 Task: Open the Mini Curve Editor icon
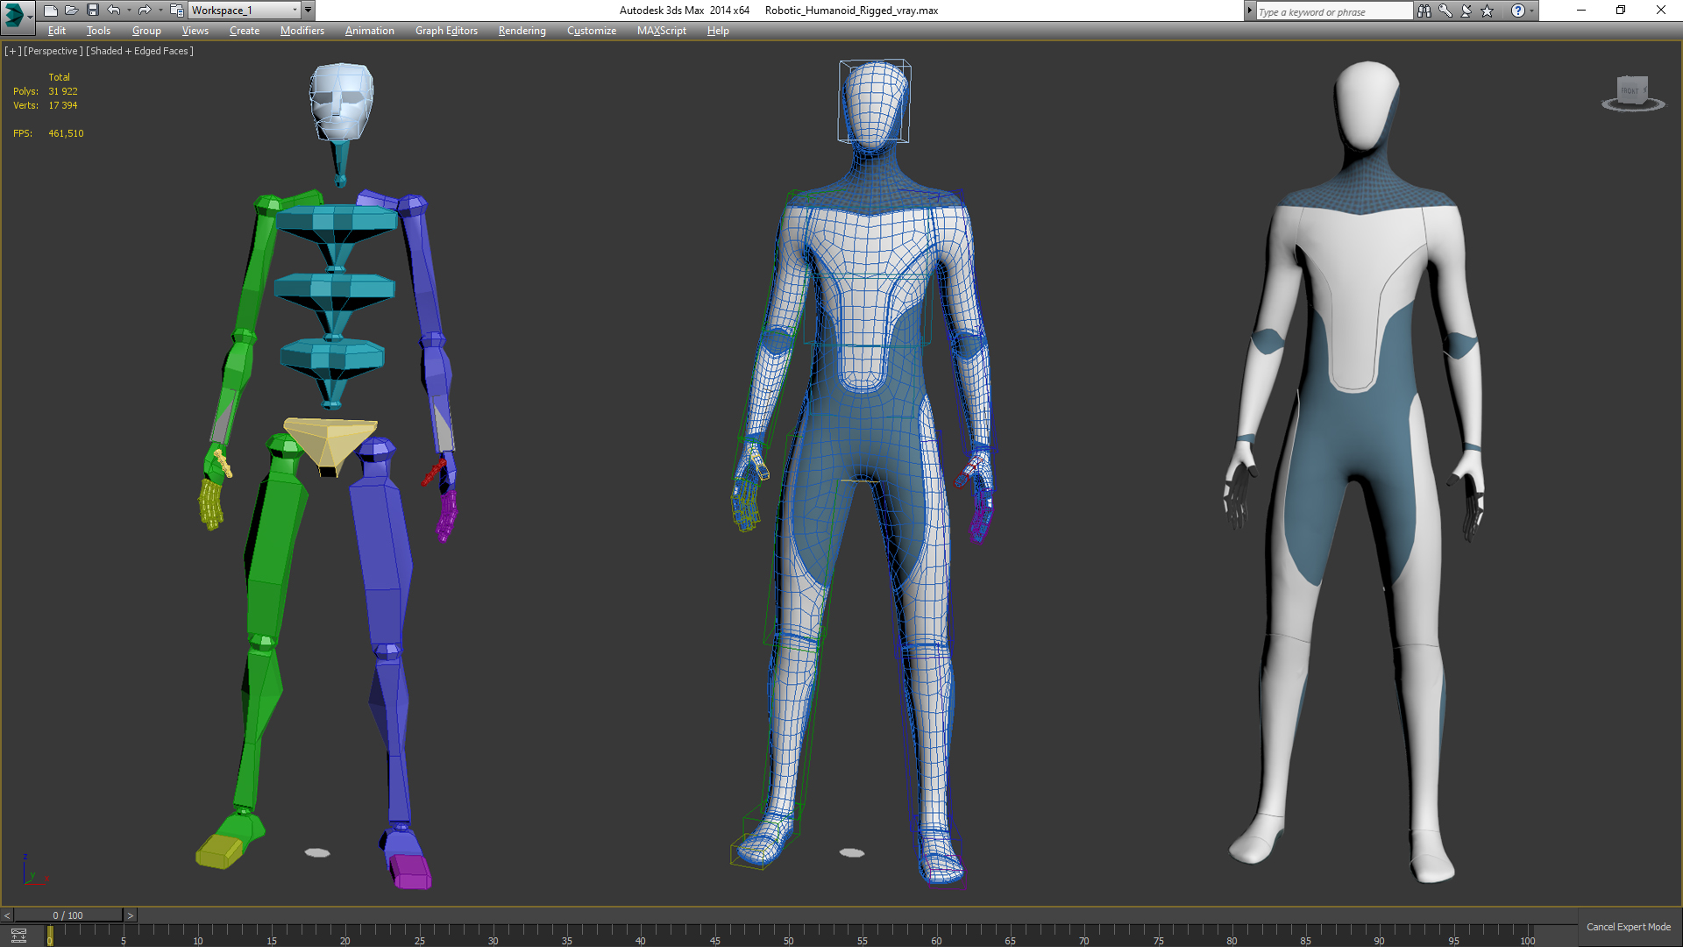click(18, 936)
